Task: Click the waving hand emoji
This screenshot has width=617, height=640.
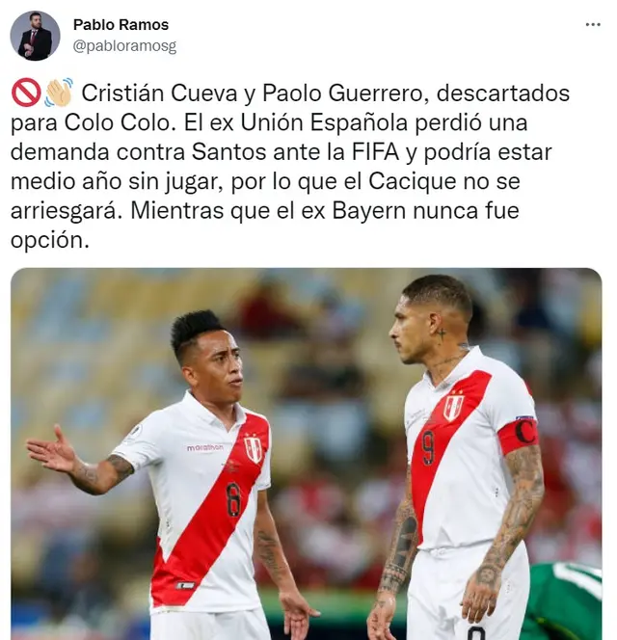Action: pos(59,93)
